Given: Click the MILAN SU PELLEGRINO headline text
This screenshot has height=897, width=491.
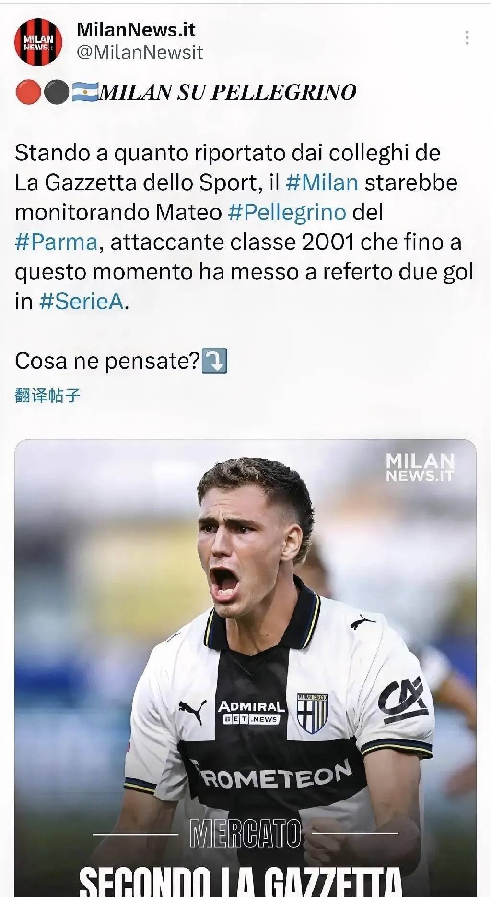Looking at the screenshot, I should click(x=227, y=92).
